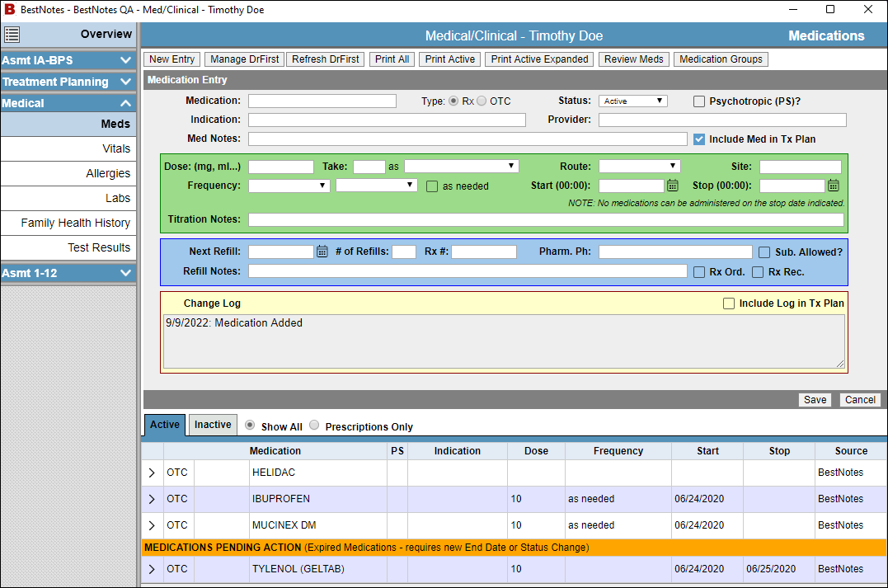Select the Show All radio option
This screenshot has height=588, width=888.
pyautogui.click(x=250, y=425)
